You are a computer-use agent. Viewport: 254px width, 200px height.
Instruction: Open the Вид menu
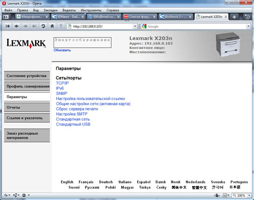[36, 10]
